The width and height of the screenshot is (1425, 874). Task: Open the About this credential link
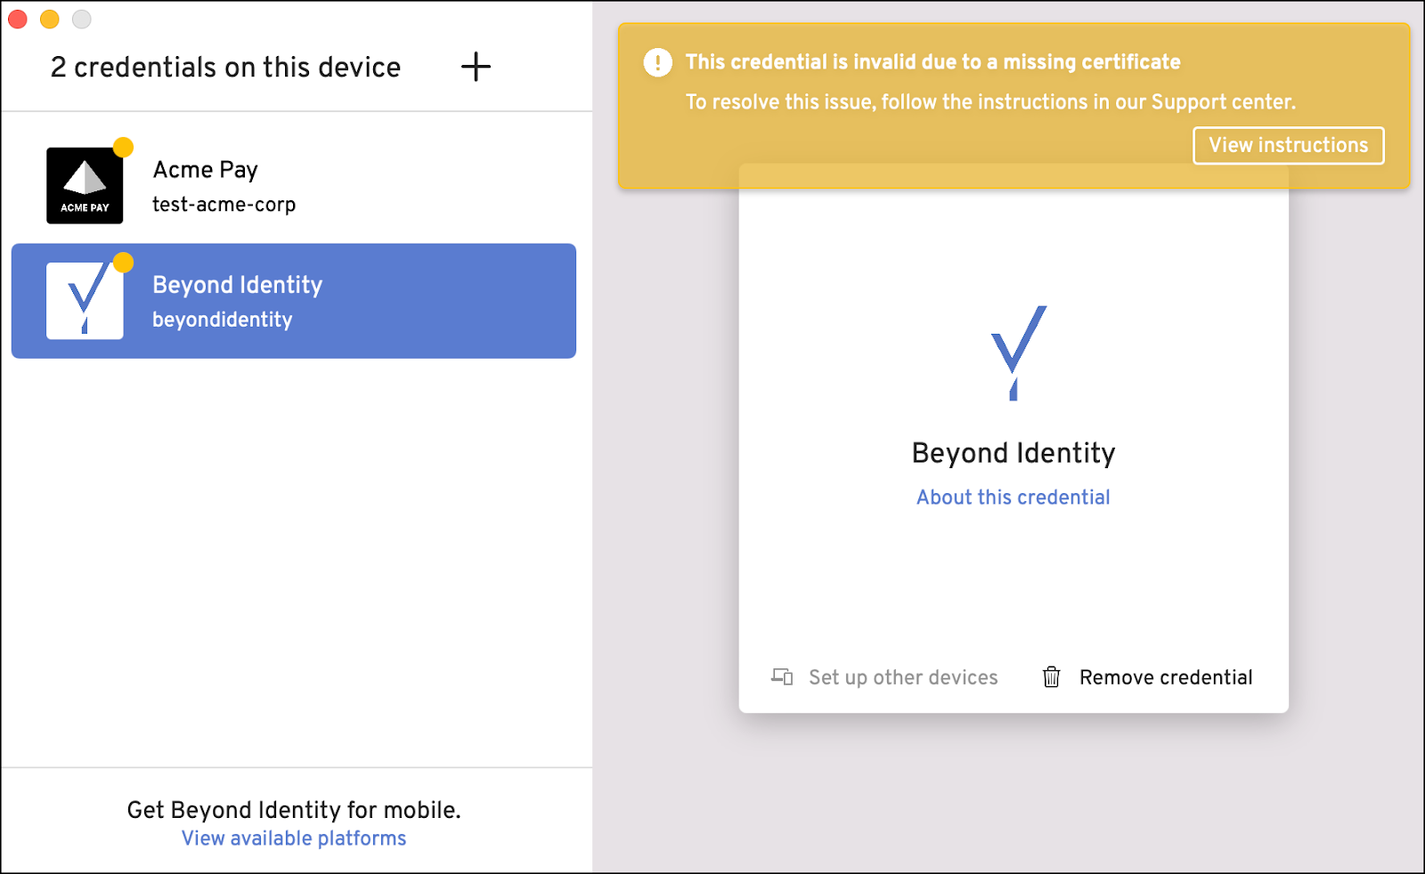(x=1013, y=497)
